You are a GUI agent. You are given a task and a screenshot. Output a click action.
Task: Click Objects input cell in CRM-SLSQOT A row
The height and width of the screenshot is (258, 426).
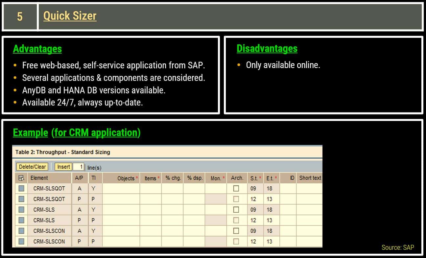(121, 189)
